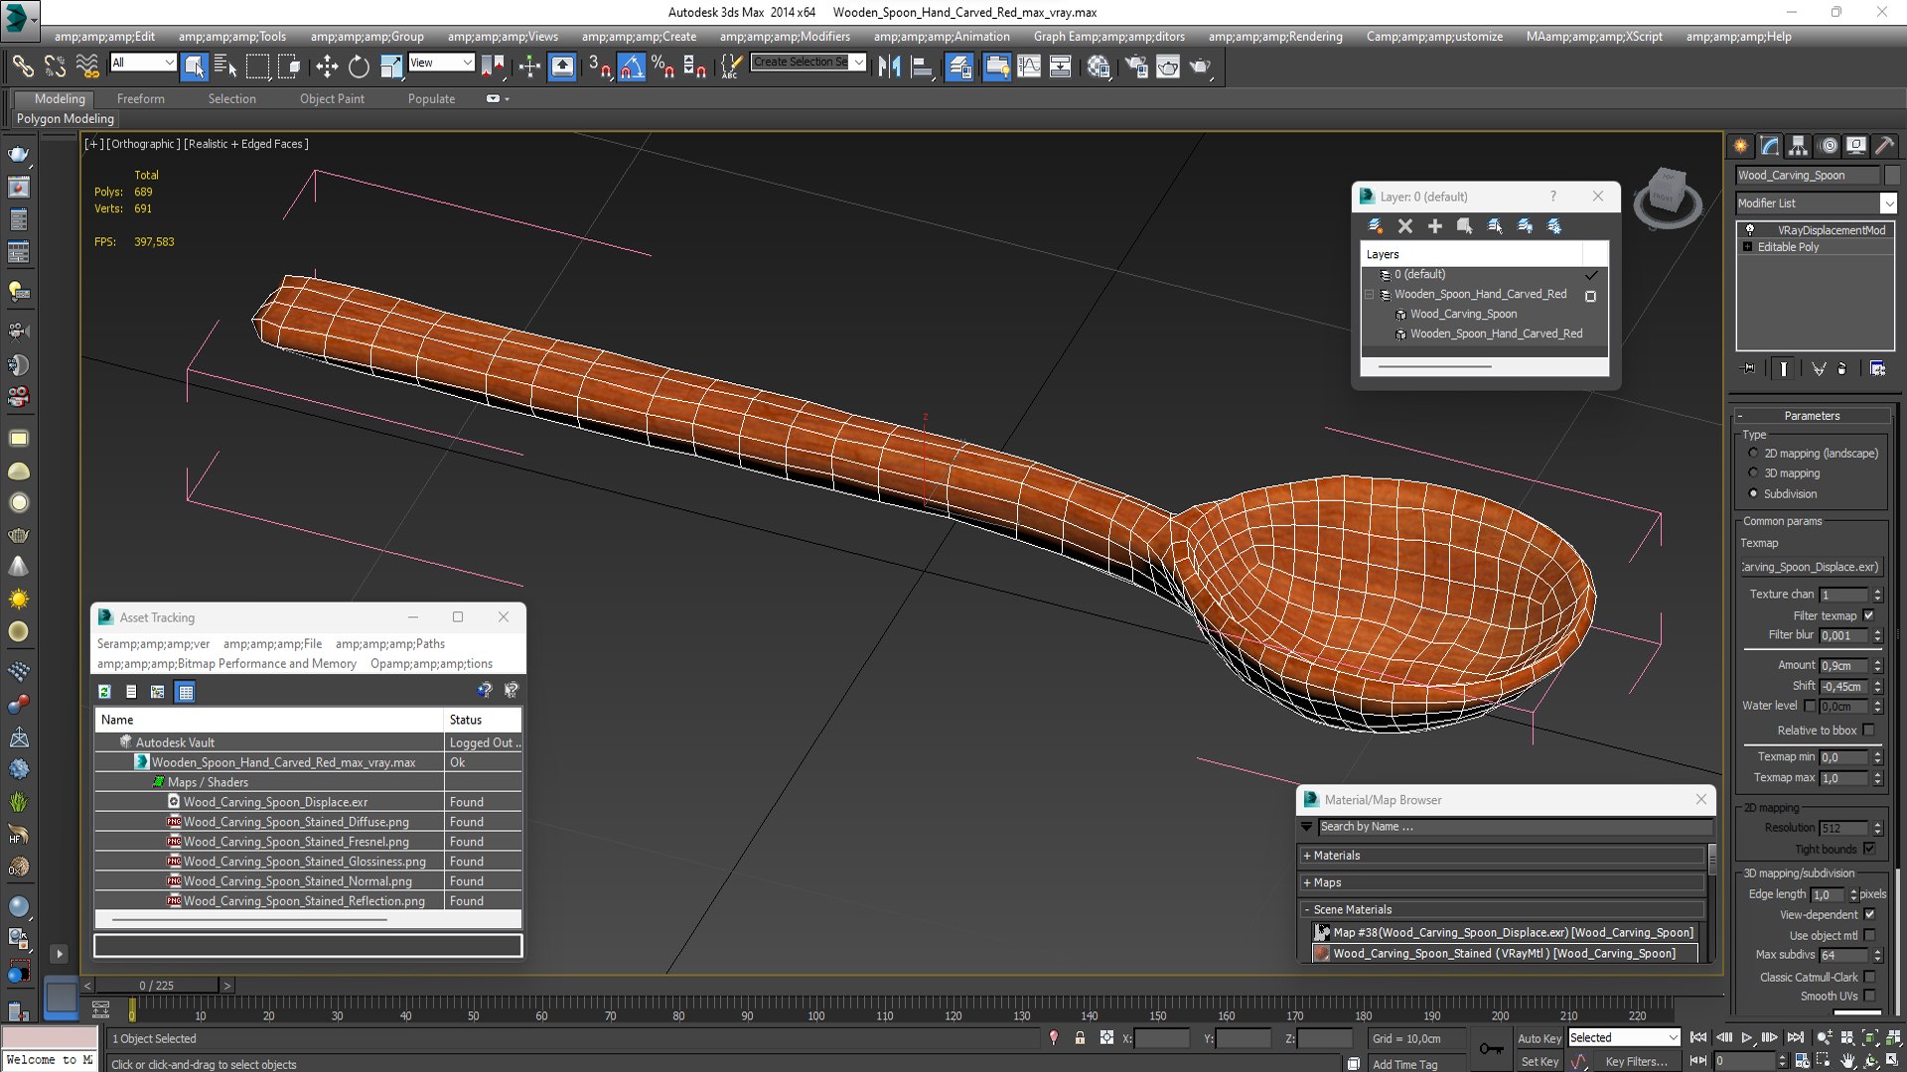Refresh the Asset Tracking list
The height and width of the screenshot is (1072, 1907).
[104, 692]
